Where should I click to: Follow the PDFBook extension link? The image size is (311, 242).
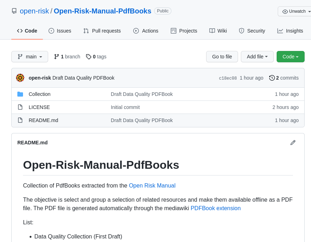coord(215,208)
